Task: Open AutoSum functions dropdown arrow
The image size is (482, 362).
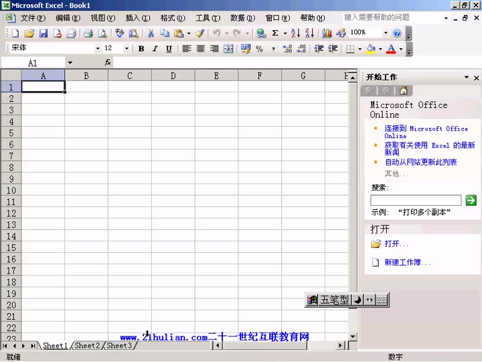Action: [285, 34]
